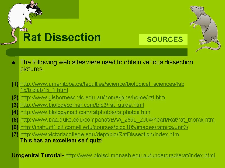The width and height of the screenshot is (225, 168).
Task: Open the biologymad.com ratphotos link
Action: (x=85, y=112)
